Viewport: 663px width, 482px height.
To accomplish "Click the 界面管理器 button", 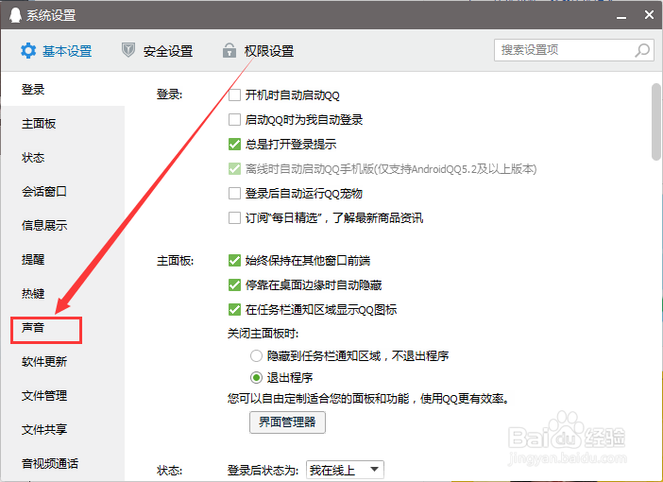I will [287, 422].
